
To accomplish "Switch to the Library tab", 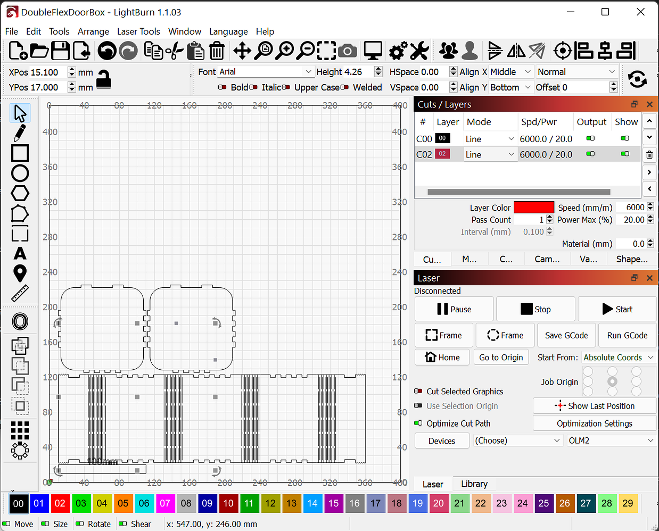I will pyautogui.click(x=474, y=484).
